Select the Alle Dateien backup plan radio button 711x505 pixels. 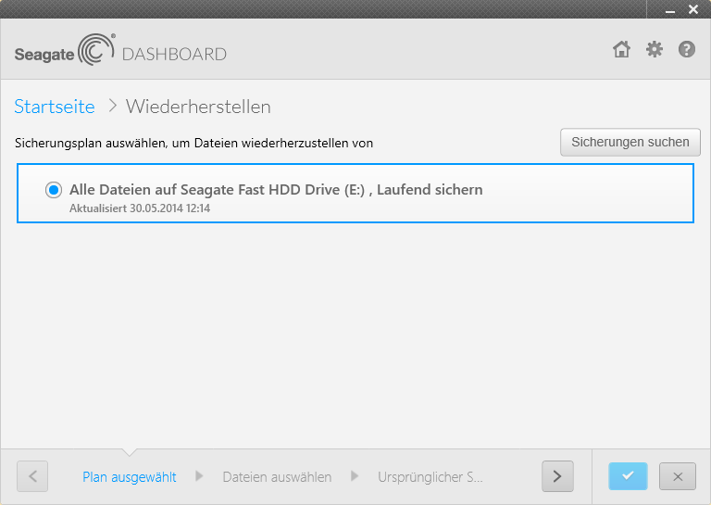(54, 190)
